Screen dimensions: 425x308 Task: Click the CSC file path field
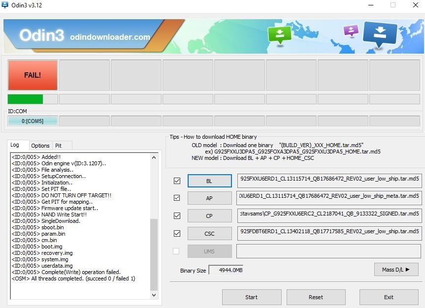pos(329,233)
